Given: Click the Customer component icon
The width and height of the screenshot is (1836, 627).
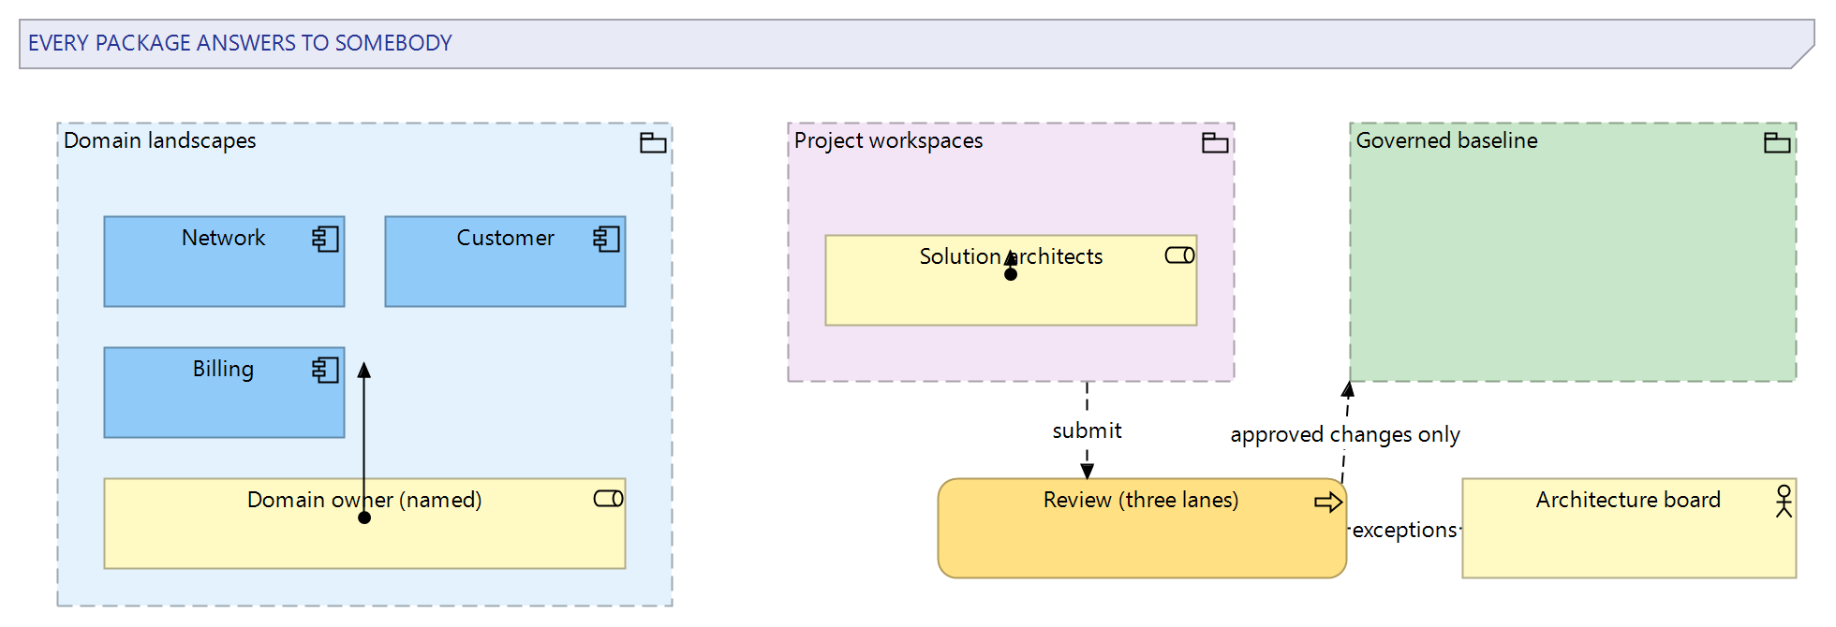Looking at the screenshot, I should (606, 239).
